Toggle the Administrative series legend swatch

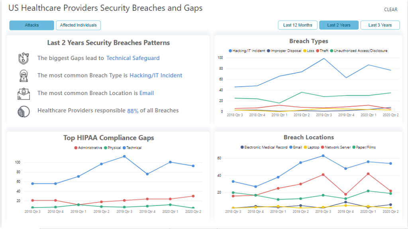point(76,148)
